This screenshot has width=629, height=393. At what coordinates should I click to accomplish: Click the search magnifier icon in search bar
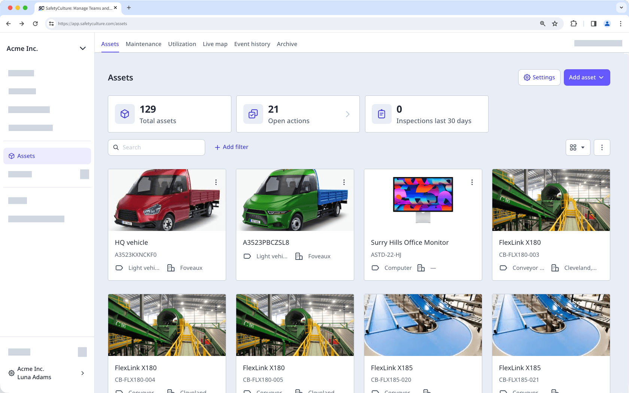pyautogui.click(x=116, y=147)
